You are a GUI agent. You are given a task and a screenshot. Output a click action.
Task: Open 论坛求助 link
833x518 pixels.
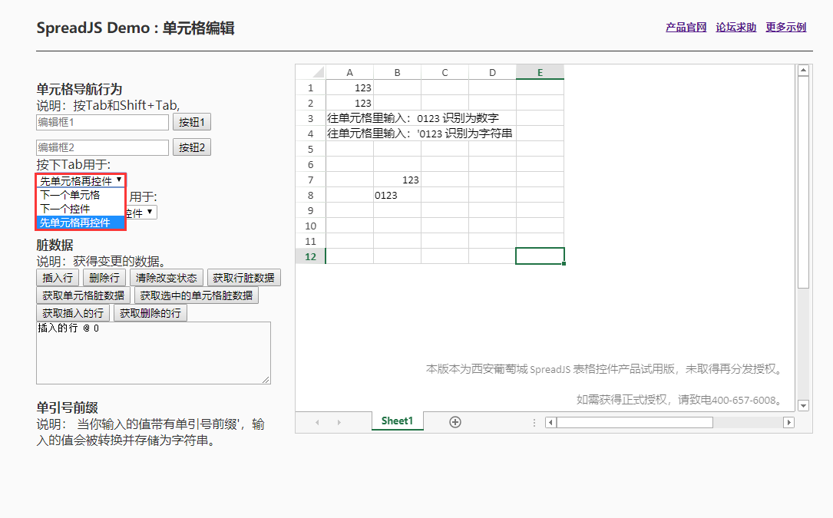pos(735,27)
